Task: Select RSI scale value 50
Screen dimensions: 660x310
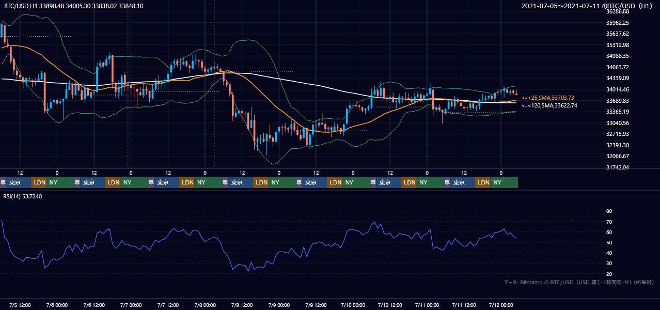Action: [x=609, y=242]
